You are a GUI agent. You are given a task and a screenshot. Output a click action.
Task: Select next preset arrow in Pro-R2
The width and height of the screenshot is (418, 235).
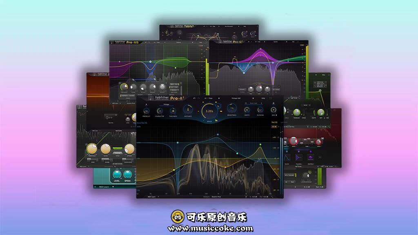pyautogui.click(x=253, y=98)
